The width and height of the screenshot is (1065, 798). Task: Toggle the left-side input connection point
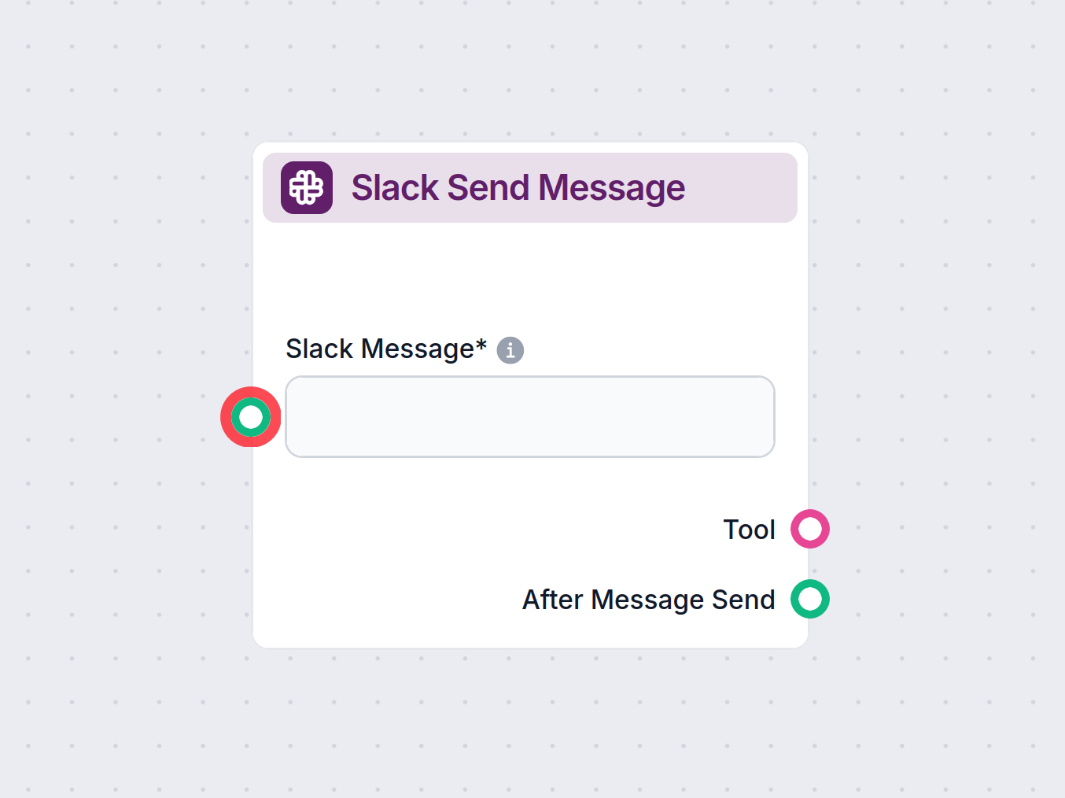pyautogui.click(x=250, y=417)
